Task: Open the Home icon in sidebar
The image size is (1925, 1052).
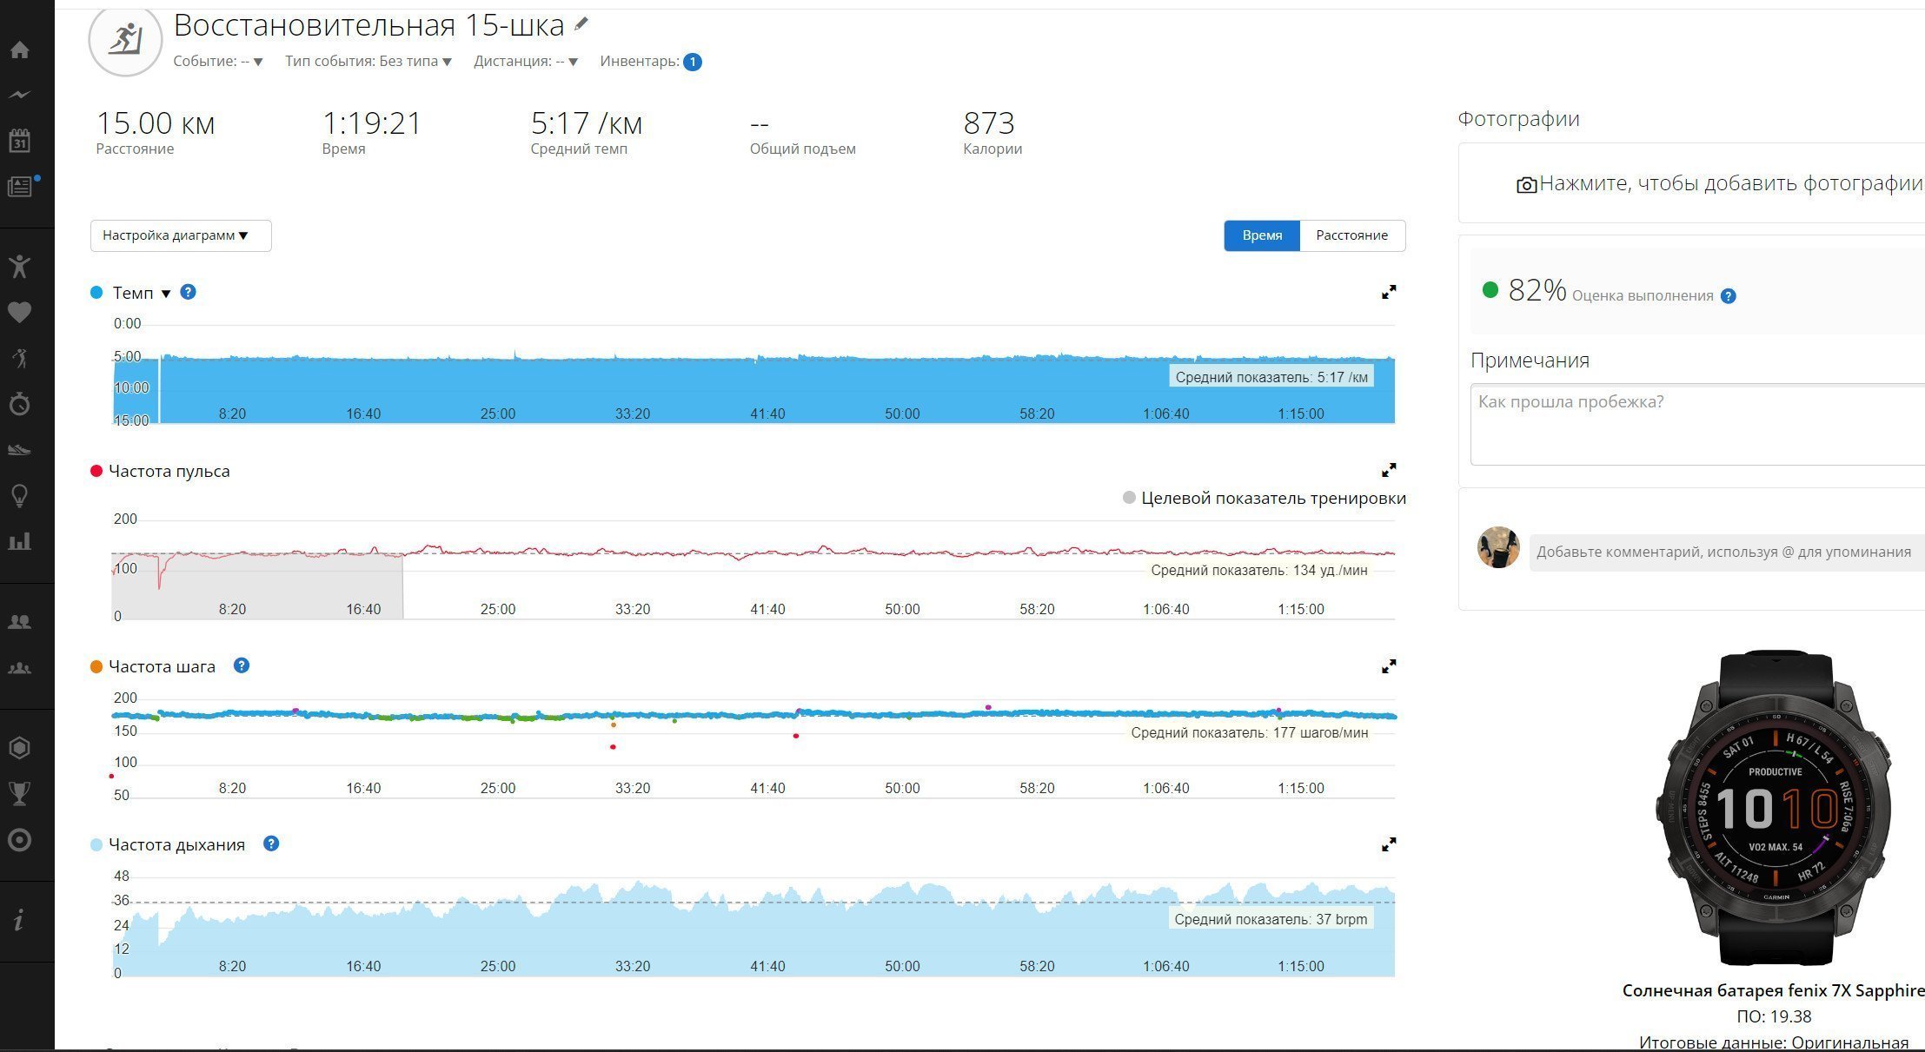Action: tap(19, 50)
